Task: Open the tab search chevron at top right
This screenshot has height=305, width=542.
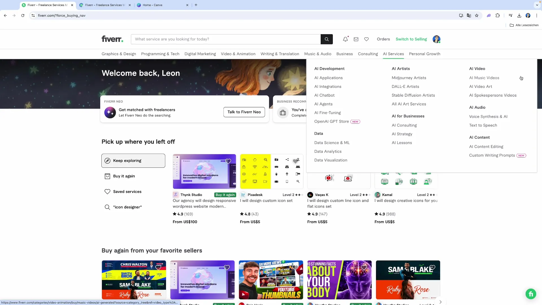Action: (x=537, y=5)
